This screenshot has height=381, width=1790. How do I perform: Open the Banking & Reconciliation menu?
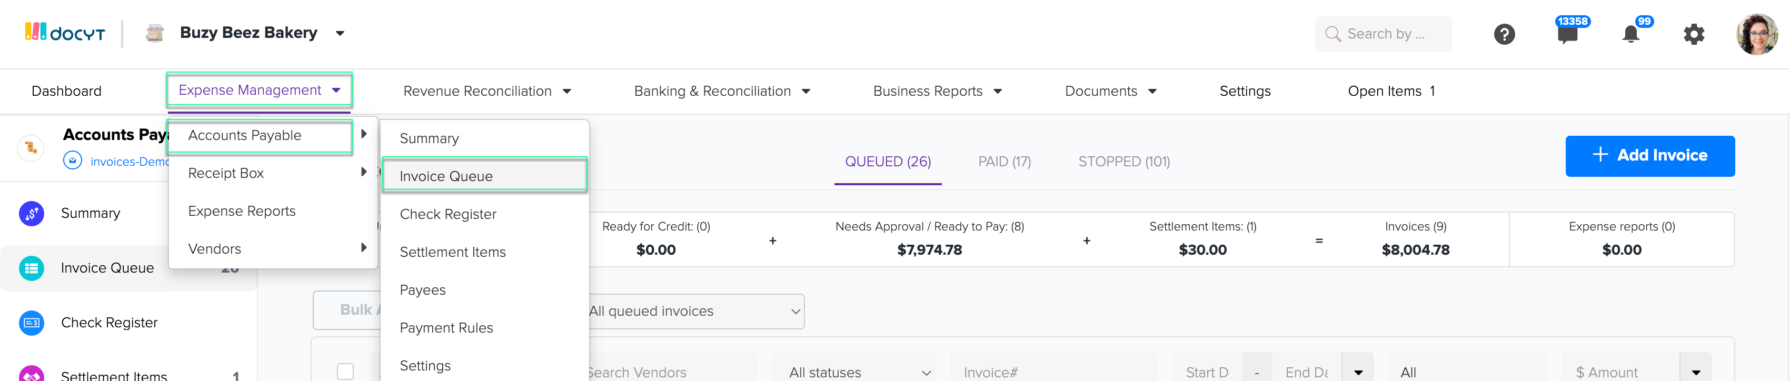point(722,91)
